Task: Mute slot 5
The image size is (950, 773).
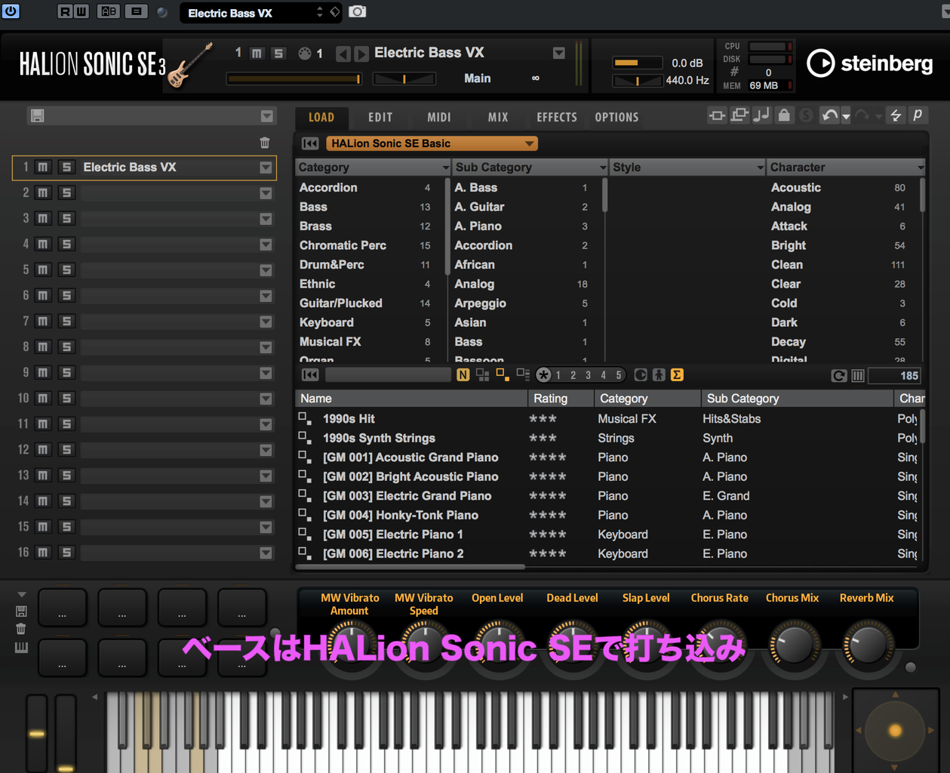Action: coord(43,270)
